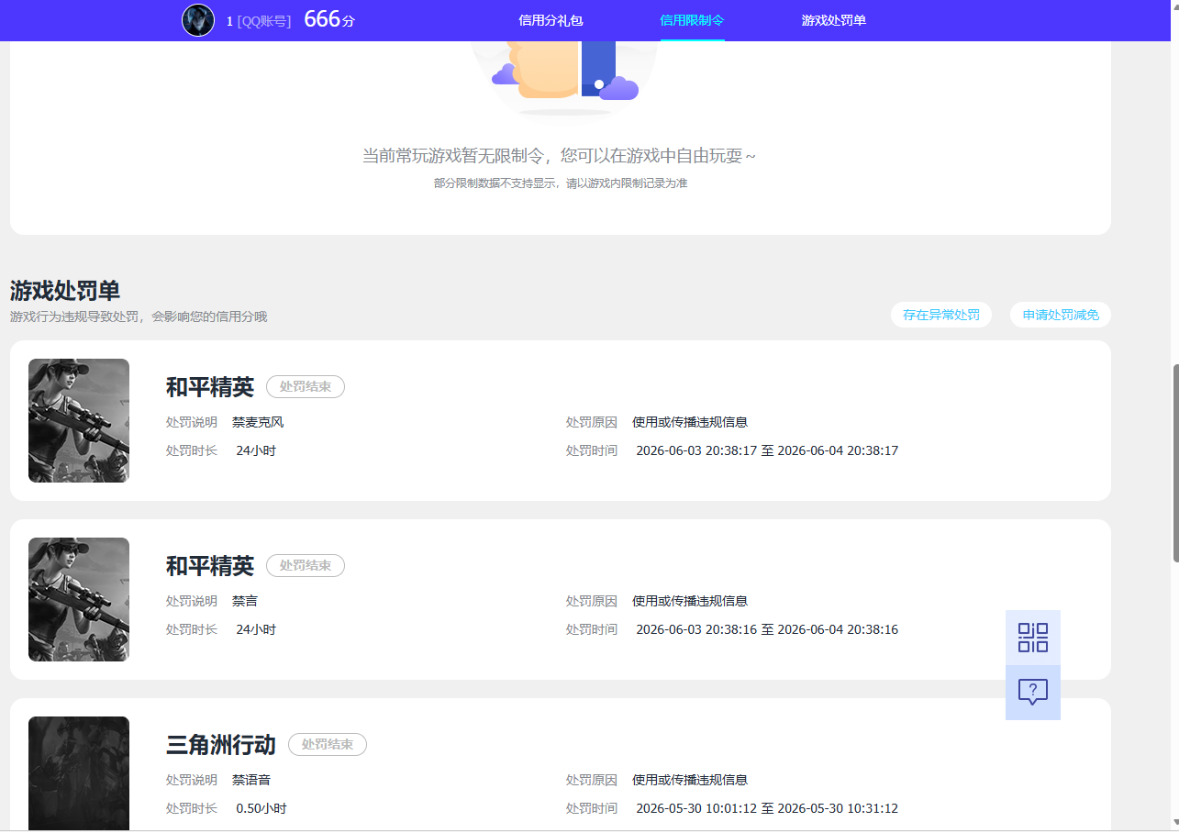Click the 和平精英 thumbnail for 禁言 penalty
Viewport: 1179px width, 833px height.
pyautogui.click(x=79, y=599)
